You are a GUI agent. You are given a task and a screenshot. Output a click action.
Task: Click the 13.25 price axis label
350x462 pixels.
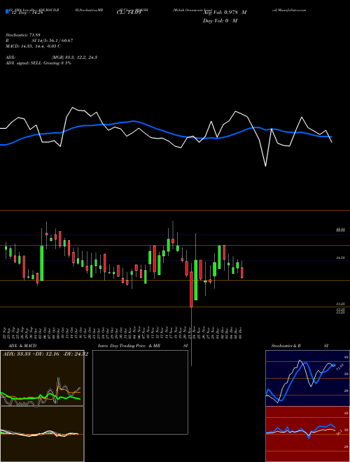[x=341, y=304]
